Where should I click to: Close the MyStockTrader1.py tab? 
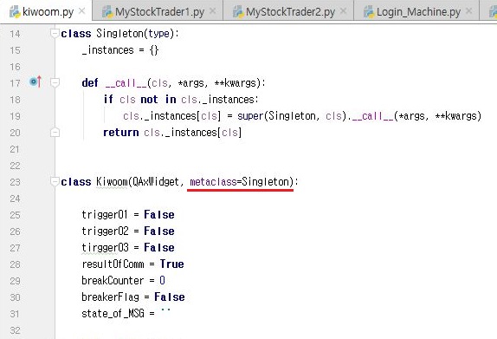tap(213, 11)
